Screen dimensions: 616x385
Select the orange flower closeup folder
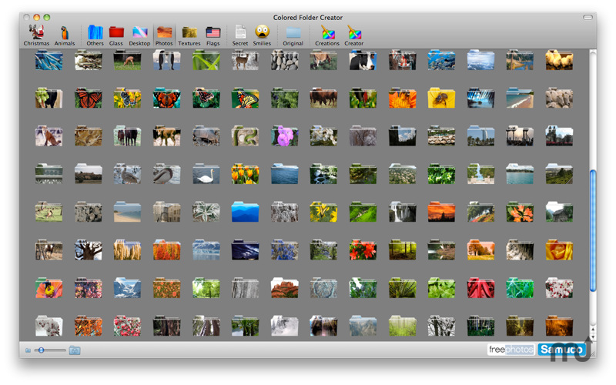coord(402,98)
